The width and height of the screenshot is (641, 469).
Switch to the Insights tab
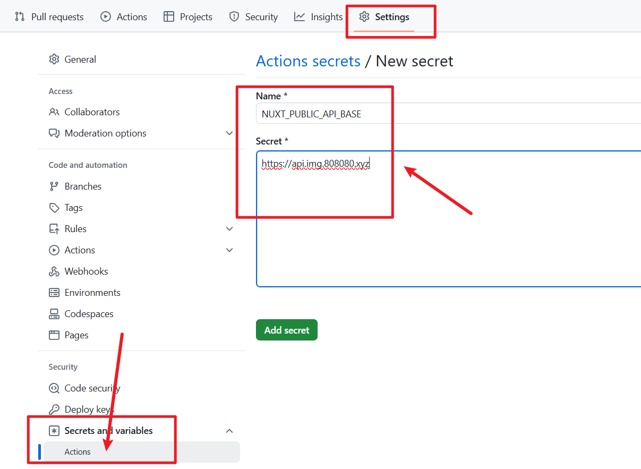(x=318, y=17)
